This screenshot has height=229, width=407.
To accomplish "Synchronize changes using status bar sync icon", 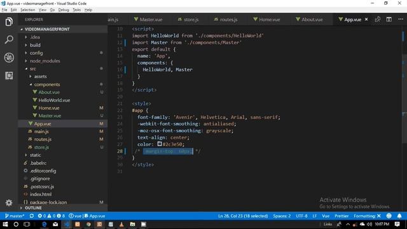I will 32,216.
